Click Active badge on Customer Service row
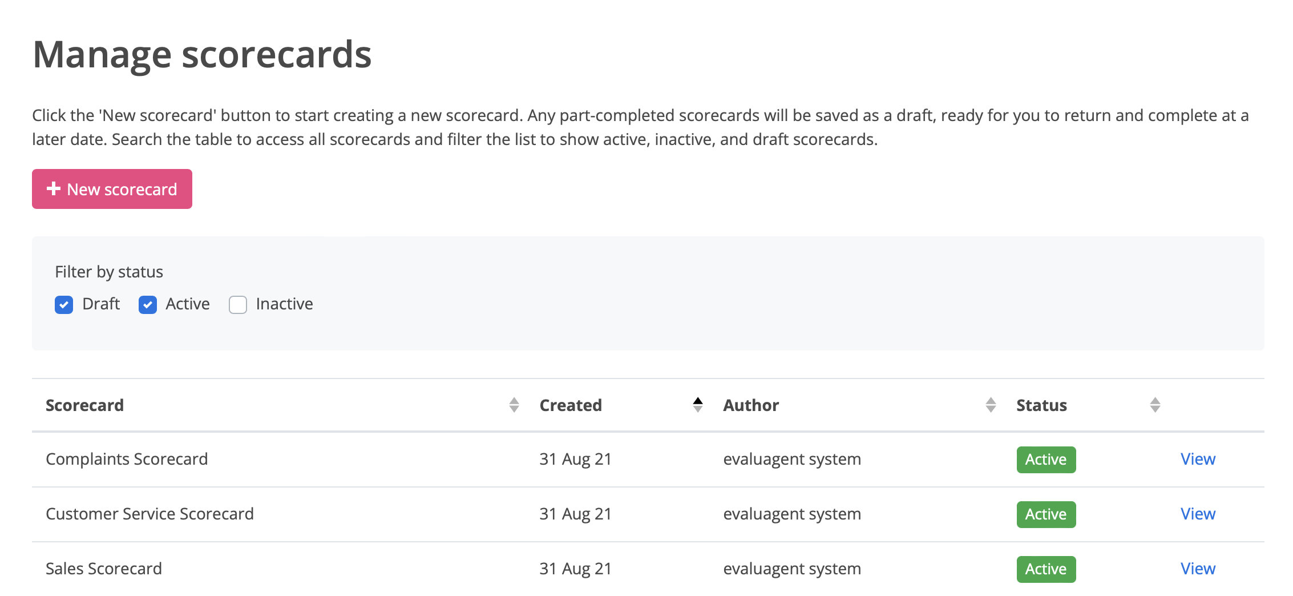This screenshot has height=596, width=1293. [x=1046, y=514]
